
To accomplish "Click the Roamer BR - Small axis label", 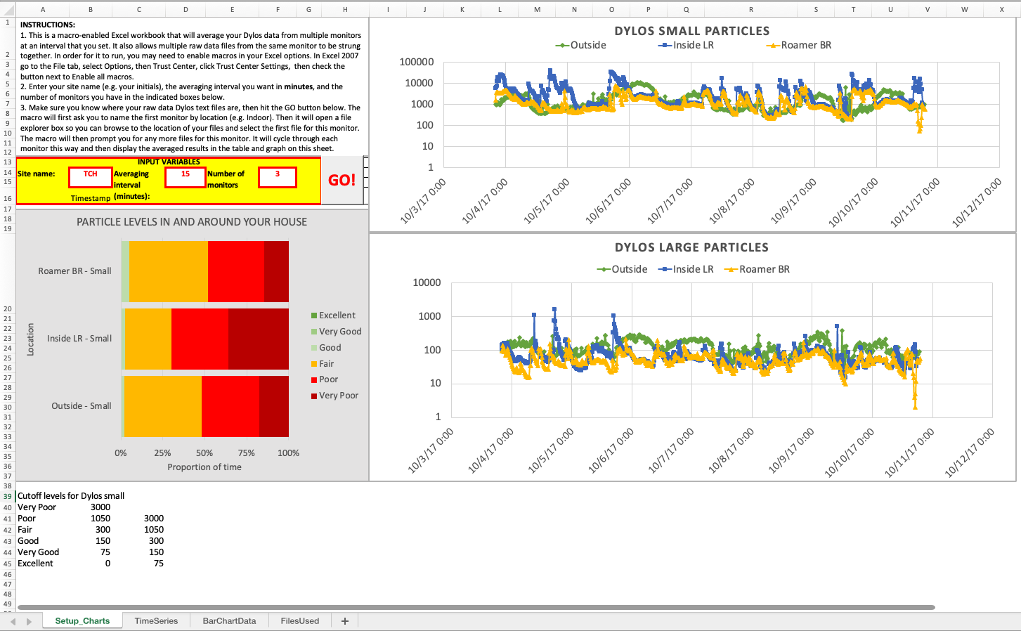I will point(74,271).
